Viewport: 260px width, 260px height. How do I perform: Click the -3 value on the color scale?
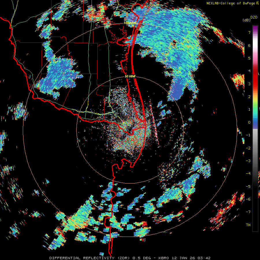248,161
